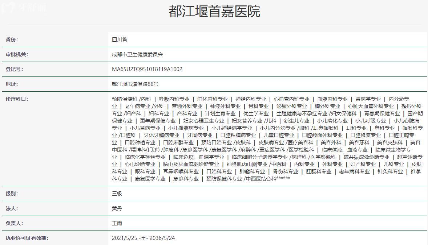The height and width of the screenshot is (245, 428).
Task: Click 血液内科专业 in the department list
Action: pyautogui.click(x=332, y=99)
